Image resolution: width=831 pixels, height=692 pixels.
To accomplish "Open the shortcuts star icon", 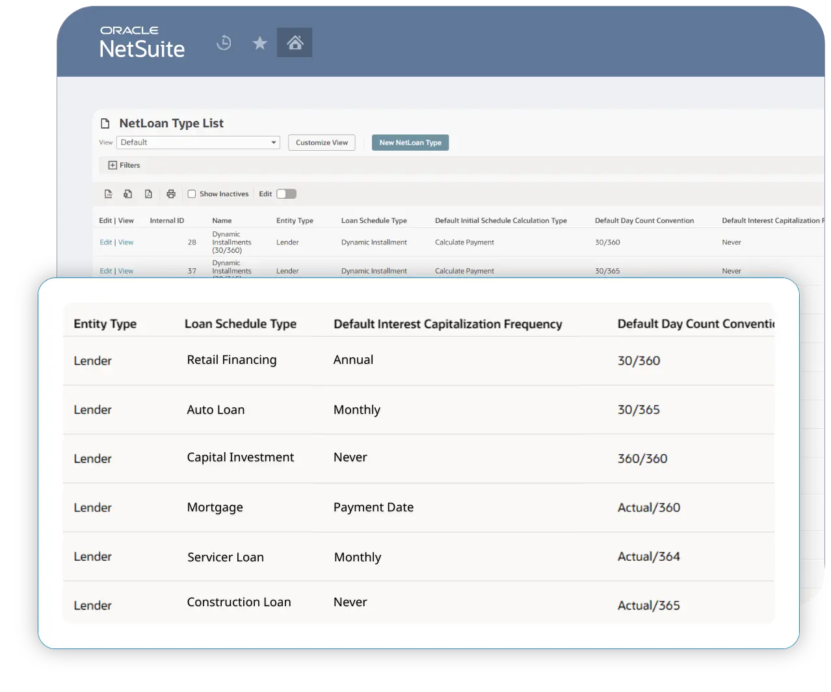I will pos(260,43).
